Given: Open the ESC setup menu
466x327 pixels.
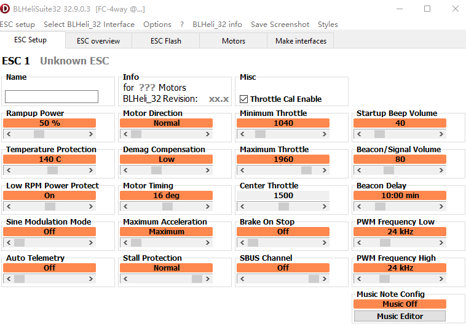Looking at the screenshot, I should coord(17,25).
